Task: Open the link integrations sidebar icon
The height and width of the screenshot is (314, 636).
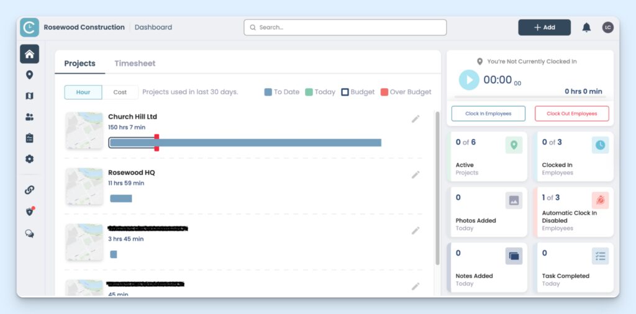Action: pyautogui.click(x=29, y=190)
